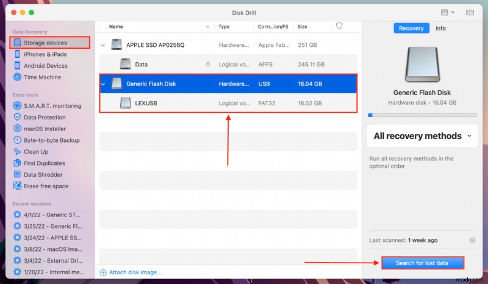The image size is (488, 284).
Task: Click the FAT32 file system cell
Action: click(267, 103)
